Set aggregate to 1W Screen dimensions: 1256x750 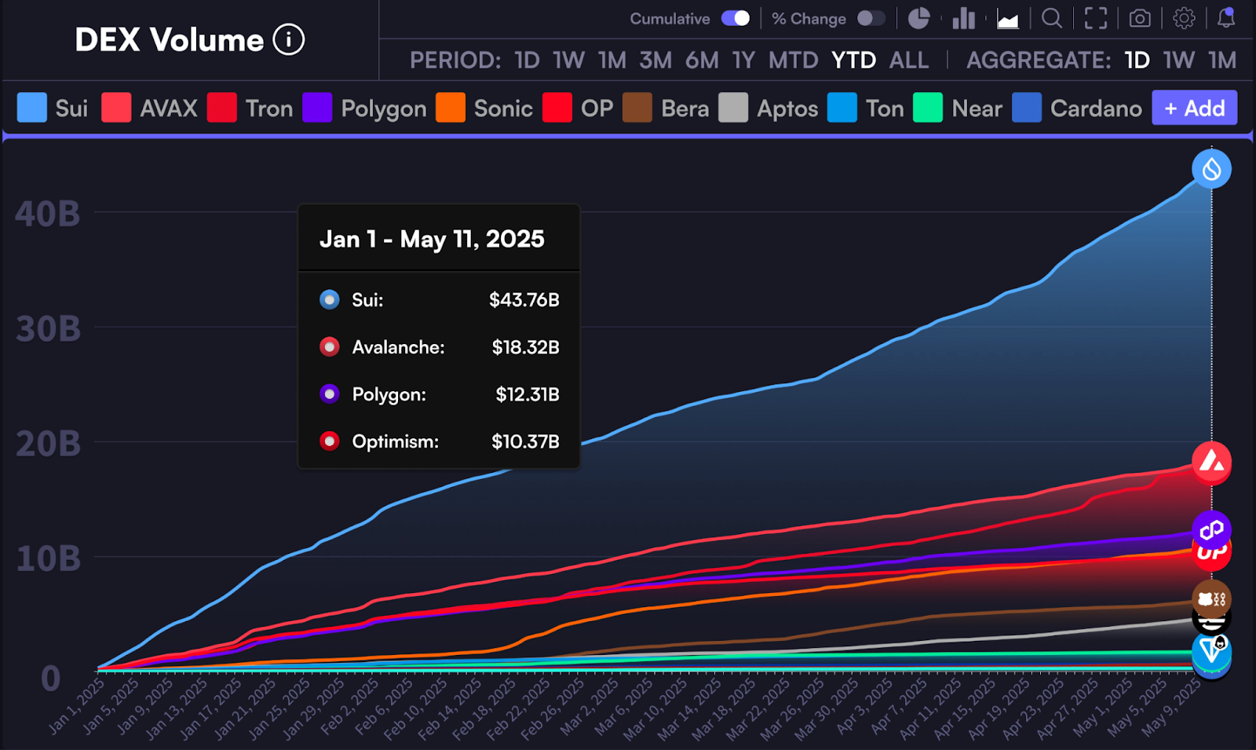(1179, 60)
